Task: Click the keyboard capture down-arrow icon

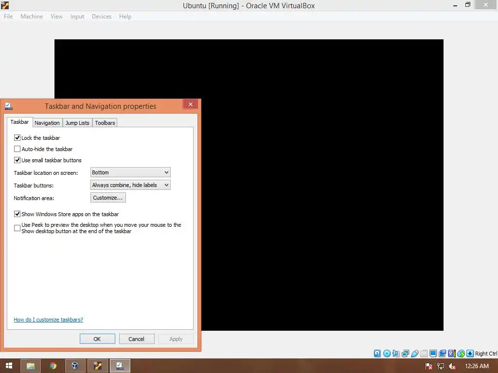Action: [470, 354]
